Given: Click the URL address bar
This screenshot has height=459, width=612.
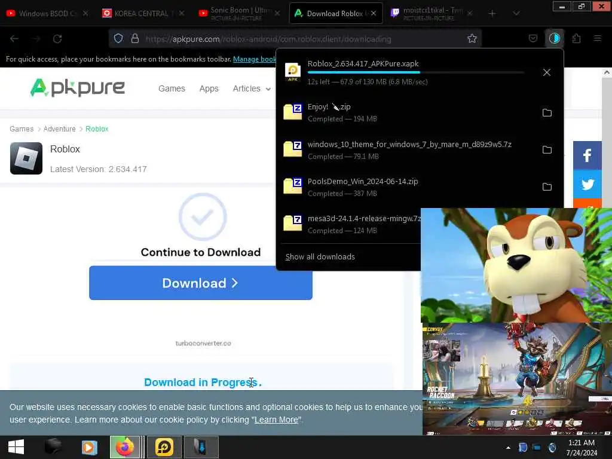Looking at the screenshot, I should (296, 39).
